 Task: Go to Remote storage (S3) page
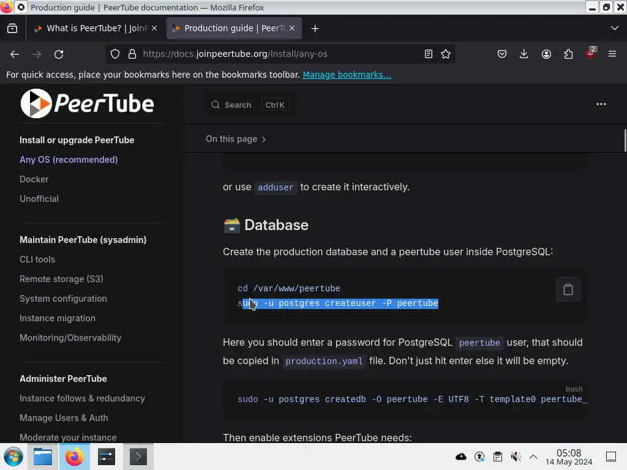click(x=62, y=279)
